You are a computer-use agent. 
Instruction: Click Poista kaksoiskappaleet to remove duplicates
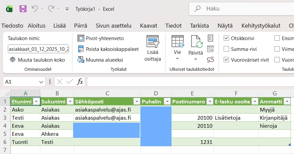coord(108,49)
